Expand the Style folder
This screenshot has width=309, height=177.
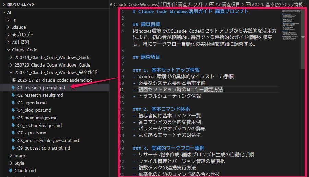coord(11,163)
